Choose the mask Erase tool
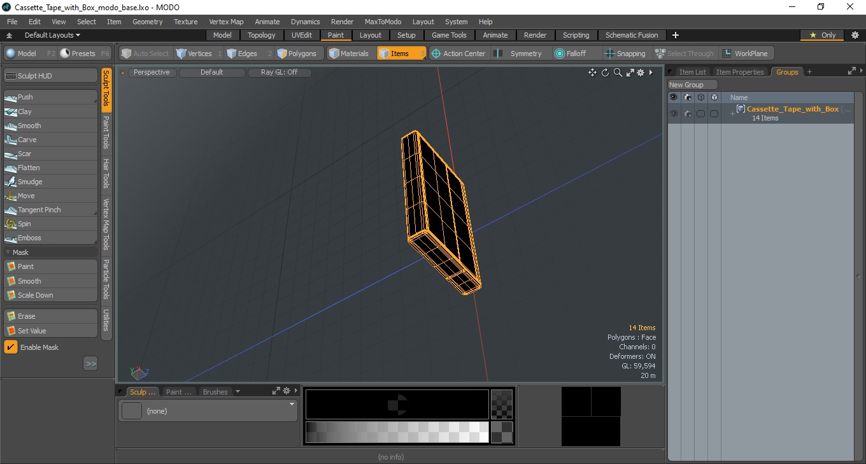The image size is (866, 464). pyautogui.click(x=50, y=316)
